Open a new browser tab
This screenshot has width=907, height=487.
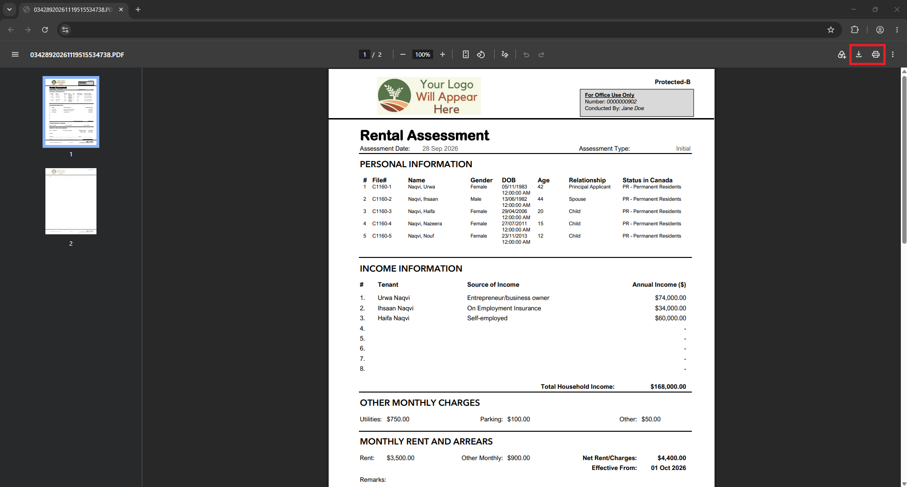(x=138, y=9)
